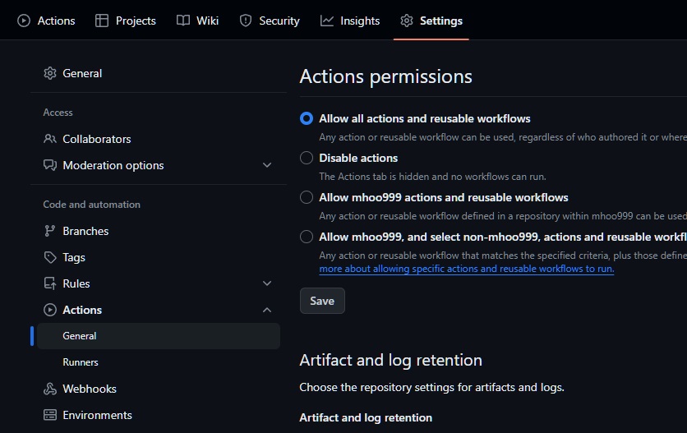This screenshot has width=687, height=433.
Task: Select Allow mhoo999 actions and reusable workflows
Action: click(x=307, y=197)
